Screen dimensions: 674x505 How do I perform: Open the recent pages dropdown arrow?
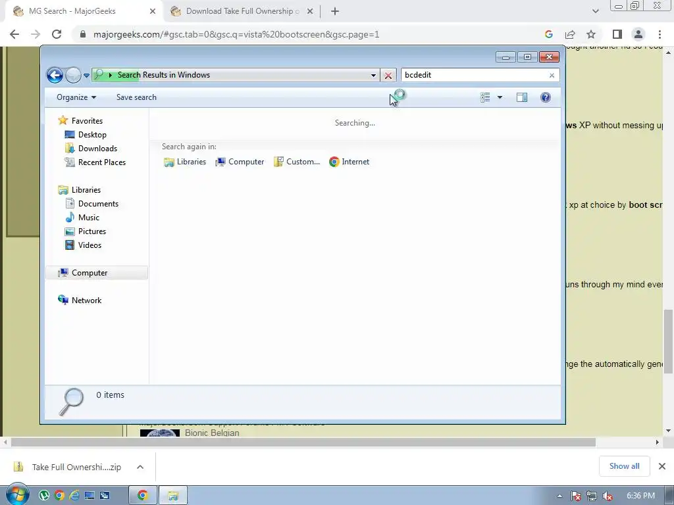[x=86, y=76]
